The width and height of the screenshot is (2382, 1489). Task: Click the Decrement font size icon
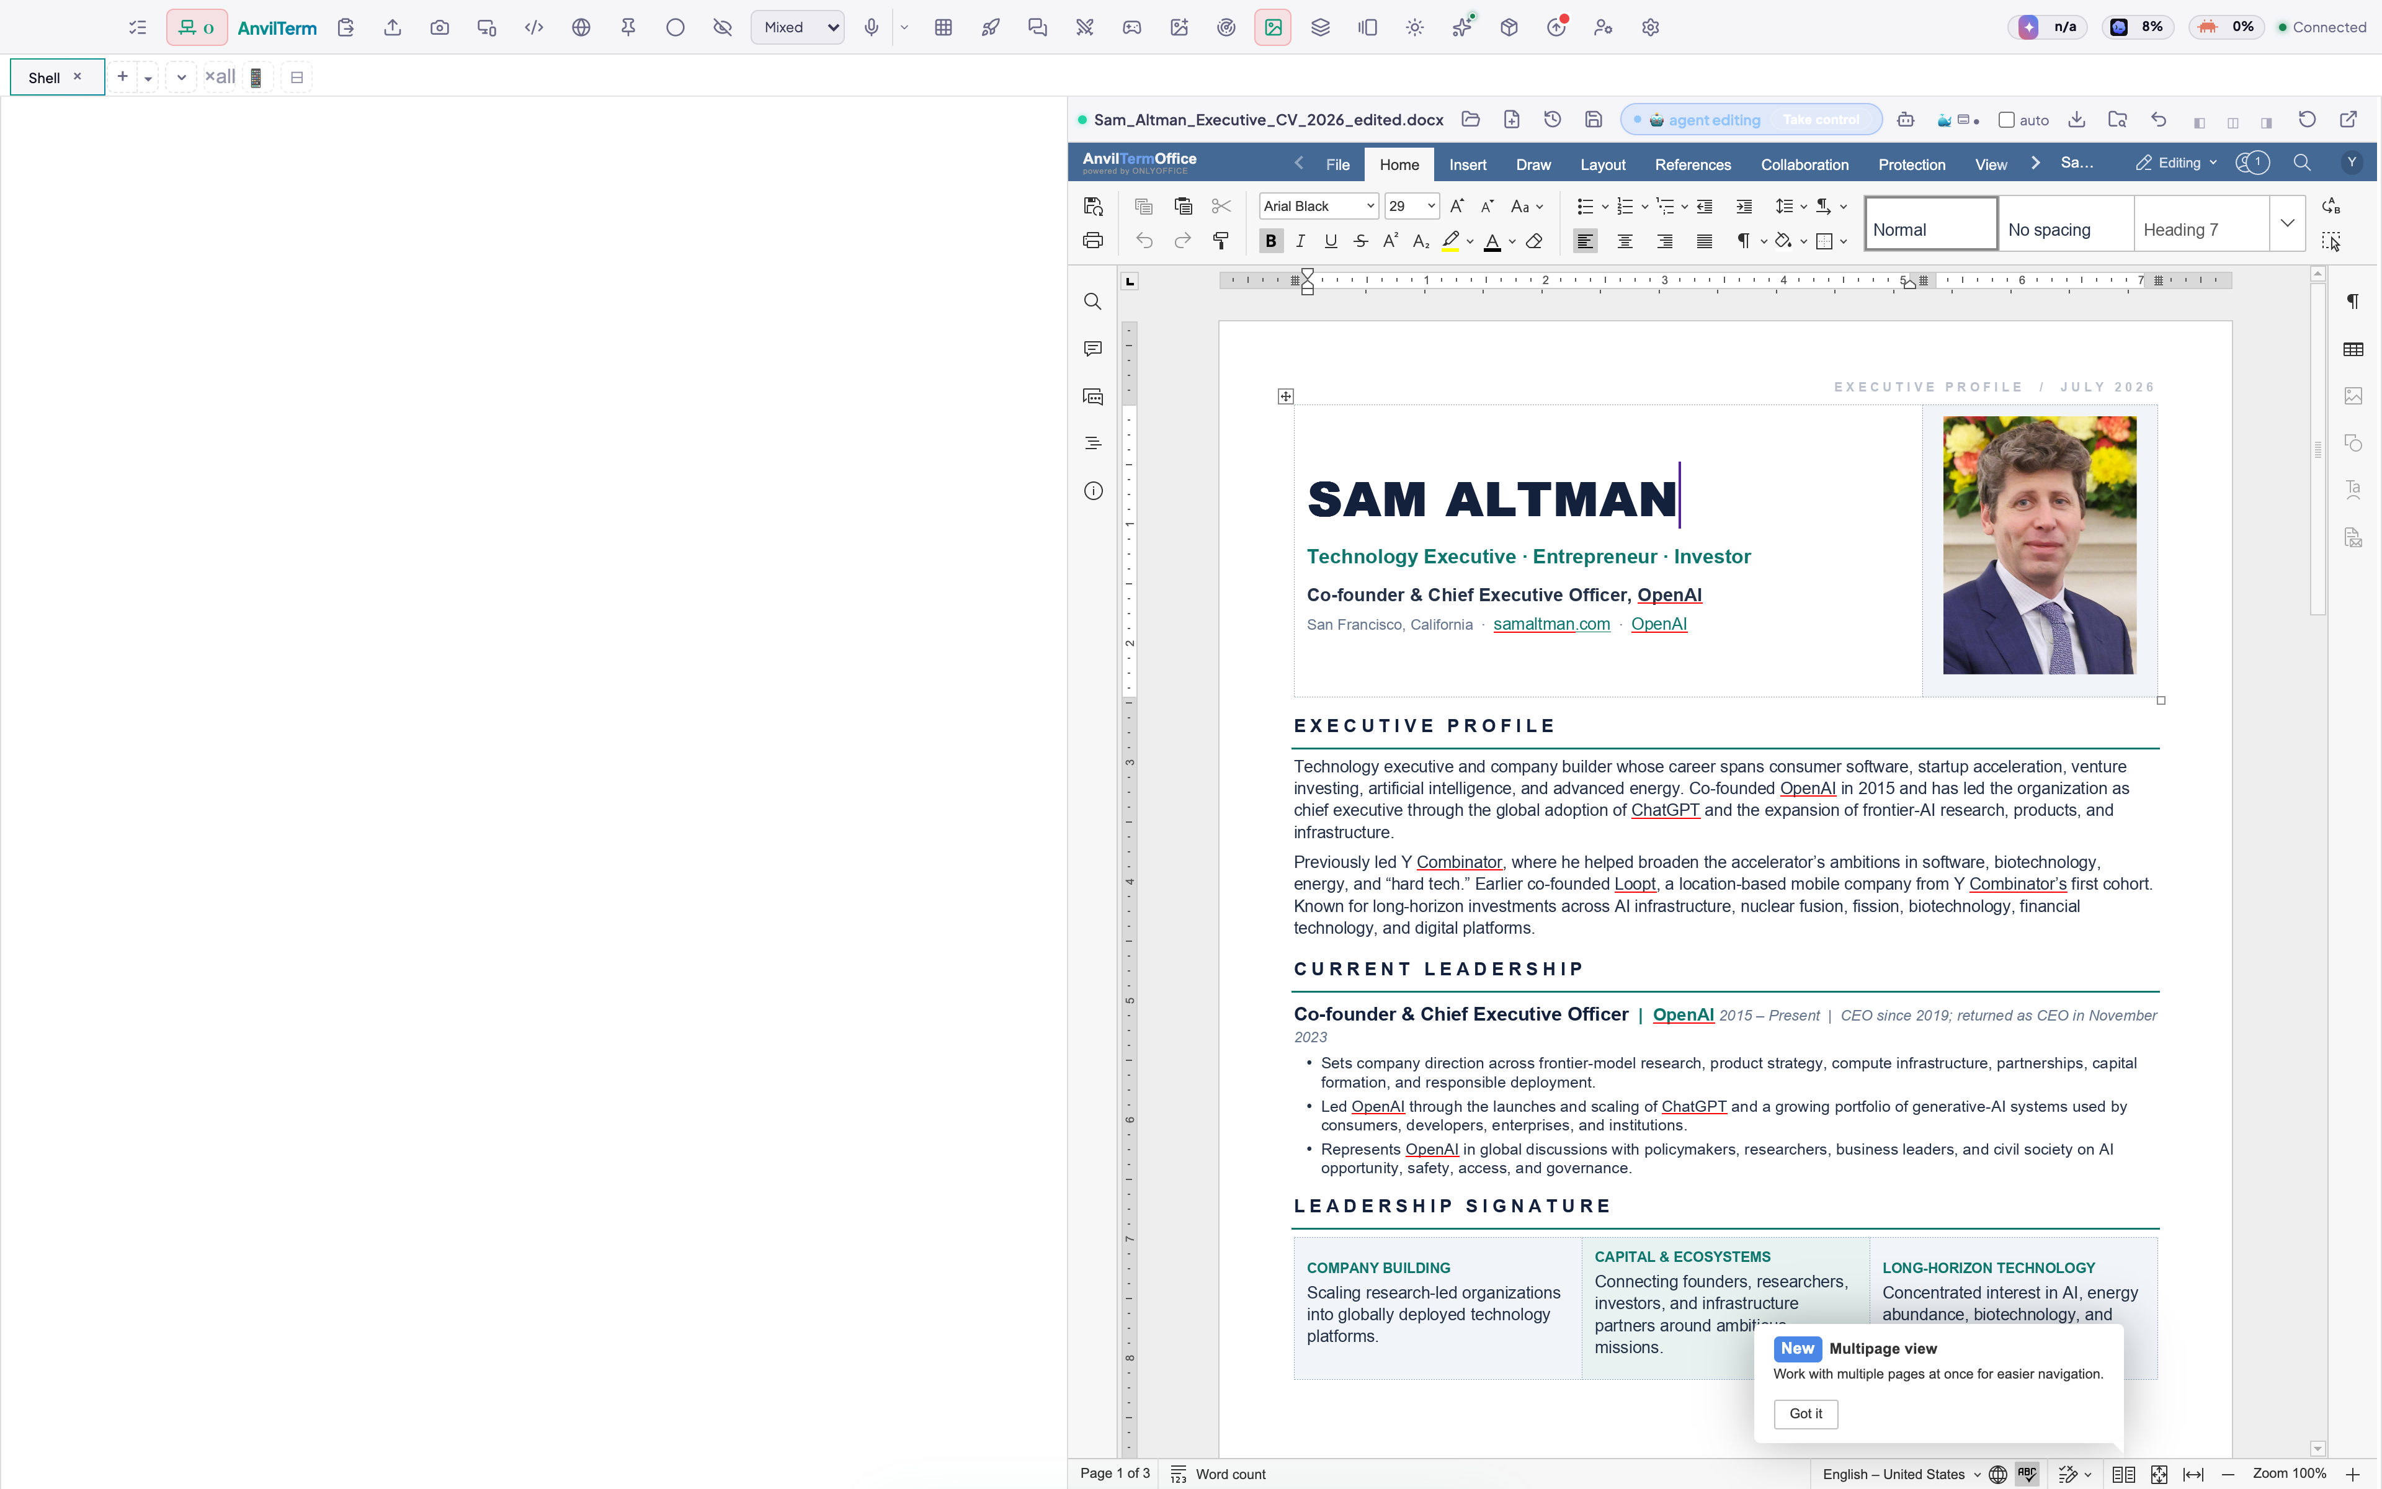click(1488, 206)
